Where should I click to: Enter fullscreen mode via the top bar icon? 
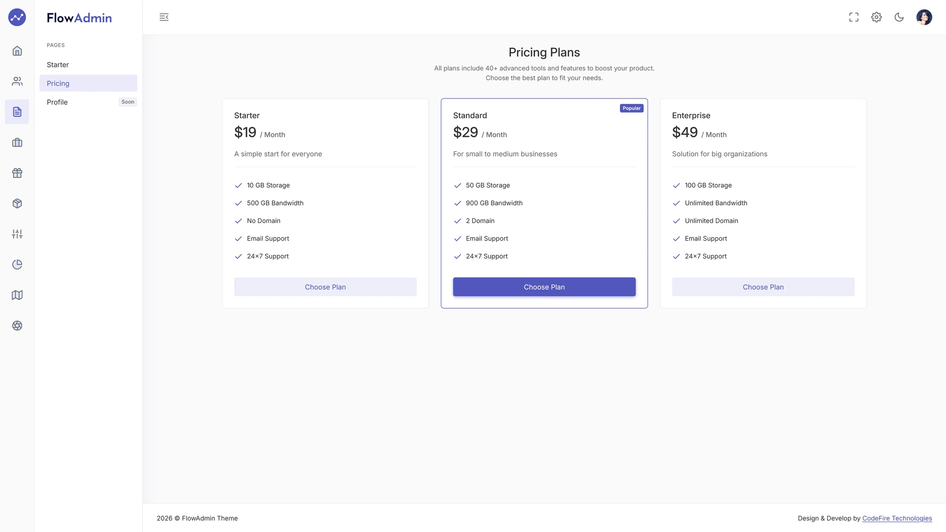pyautogui.click(x=854, y=17)
